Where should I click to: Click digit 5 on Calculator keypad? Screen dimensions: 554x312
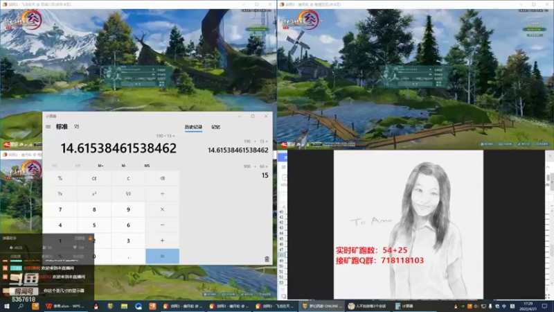point(94,225)
